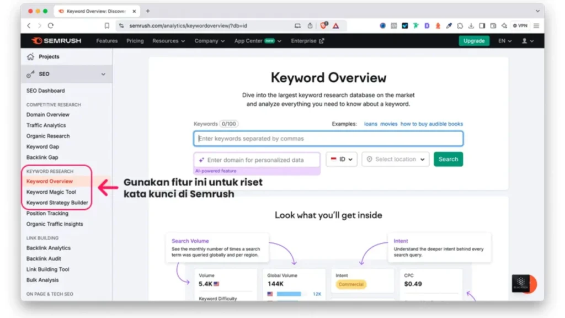The height and width of the screenshot is (318, 565).
Task: Open Backlink Audit in sidebar
Action: (x=44, y=258)
